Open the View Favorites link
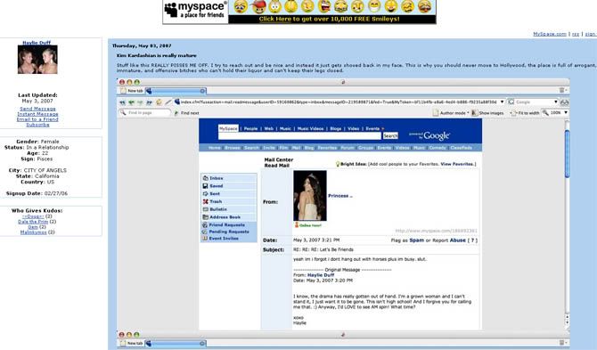This screenshot has width=597, height=350. click(x=457, y=164)
